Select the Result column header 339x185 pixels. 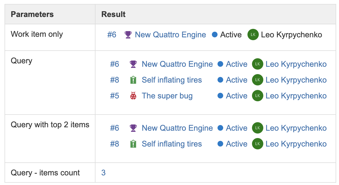(113, 14)
